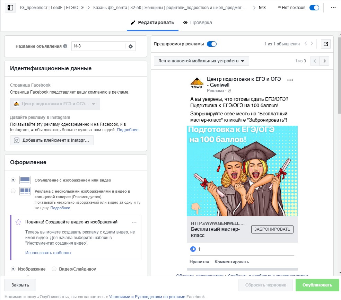Select Объявление с изображением или видео radio
This screenshot has height=300, width=341.
click(13, 180)
